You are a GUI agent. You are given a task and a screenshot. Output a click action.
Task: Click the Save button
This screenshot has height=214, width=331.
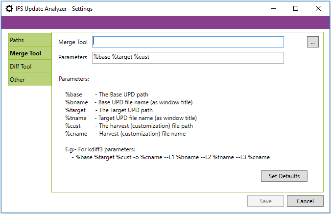click(x=265, y=201)
